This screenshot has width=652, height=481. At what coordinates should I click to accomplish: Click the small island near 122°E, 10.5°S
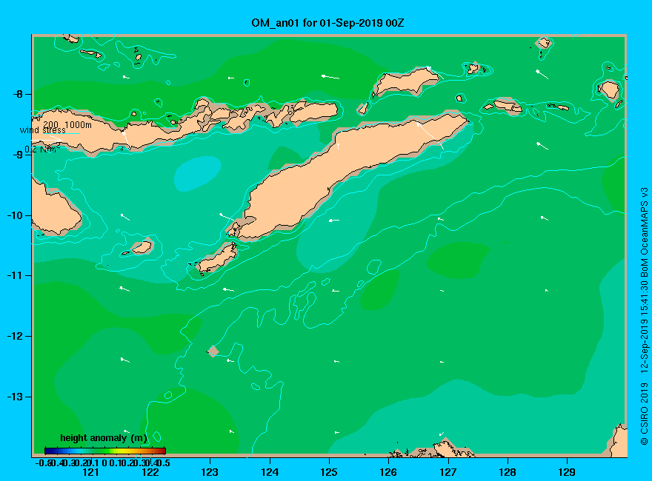(142, 246)
